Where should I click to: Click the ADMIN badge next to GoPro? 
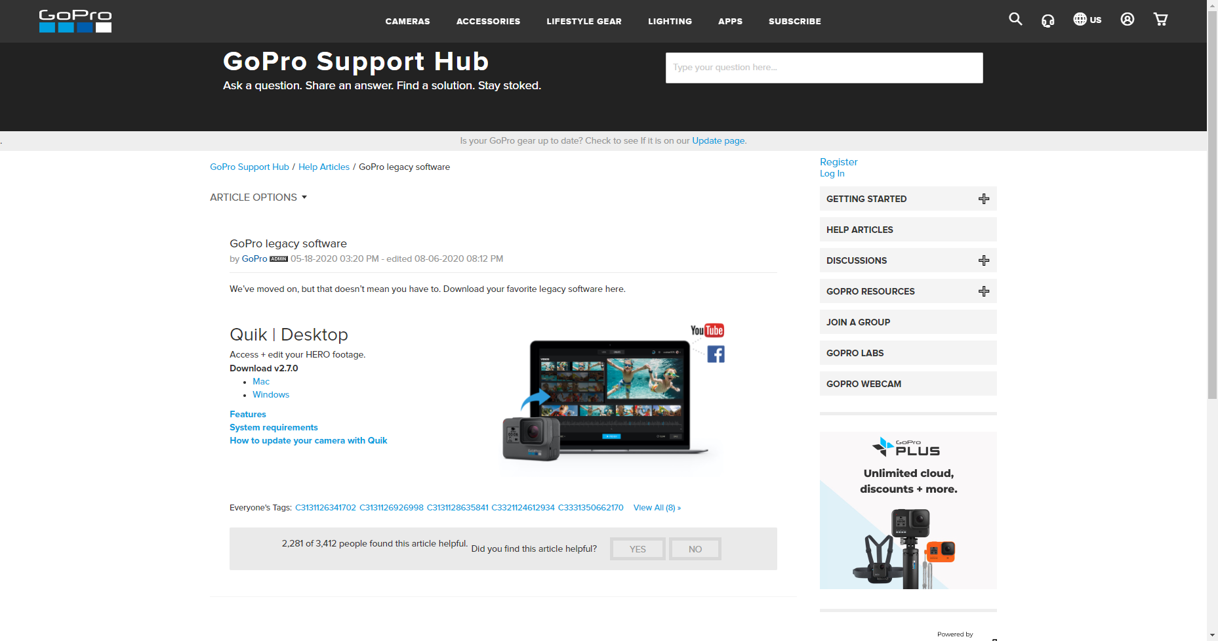pyautogui.click(x=279, y=259)
